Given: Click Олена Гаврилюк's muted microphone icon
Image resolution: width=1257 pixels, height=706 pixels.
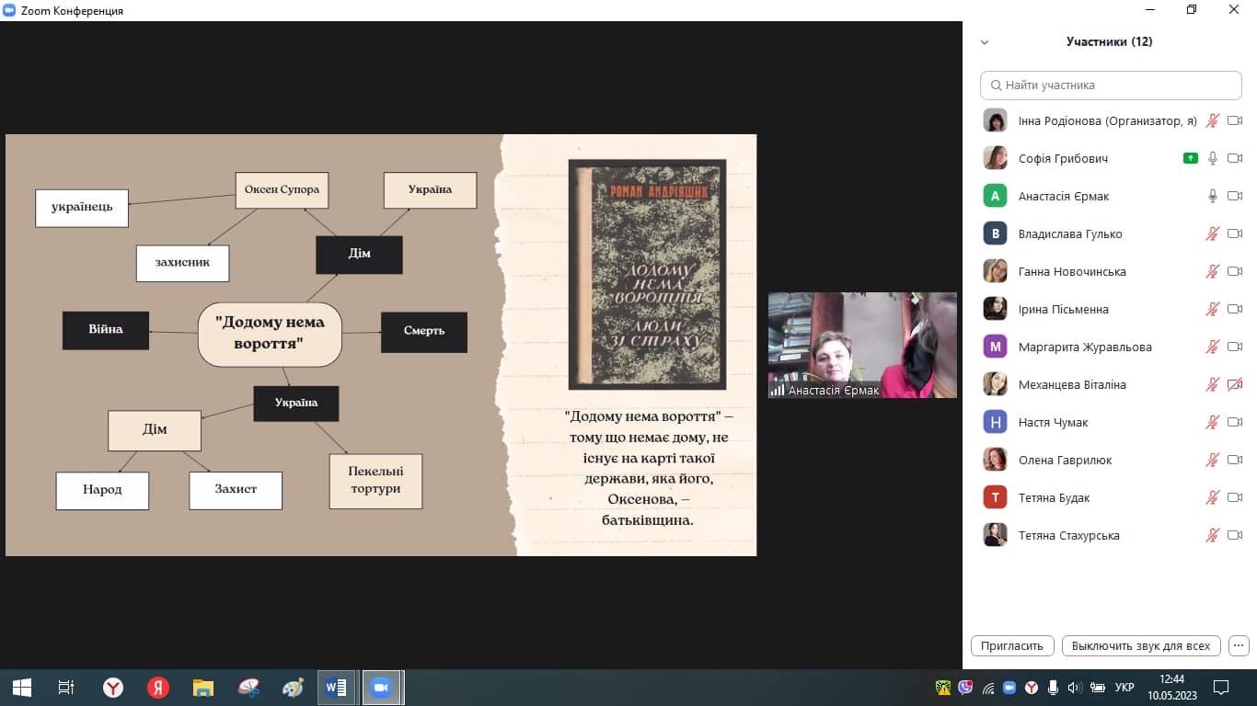Looking at the screenshot, I should tap(1213, 460).
